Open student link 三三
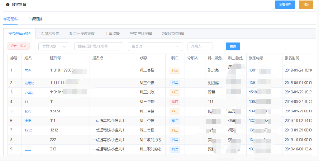Image resolution: width=319 pixels, height=161 pixels. [x=28, y=149]
